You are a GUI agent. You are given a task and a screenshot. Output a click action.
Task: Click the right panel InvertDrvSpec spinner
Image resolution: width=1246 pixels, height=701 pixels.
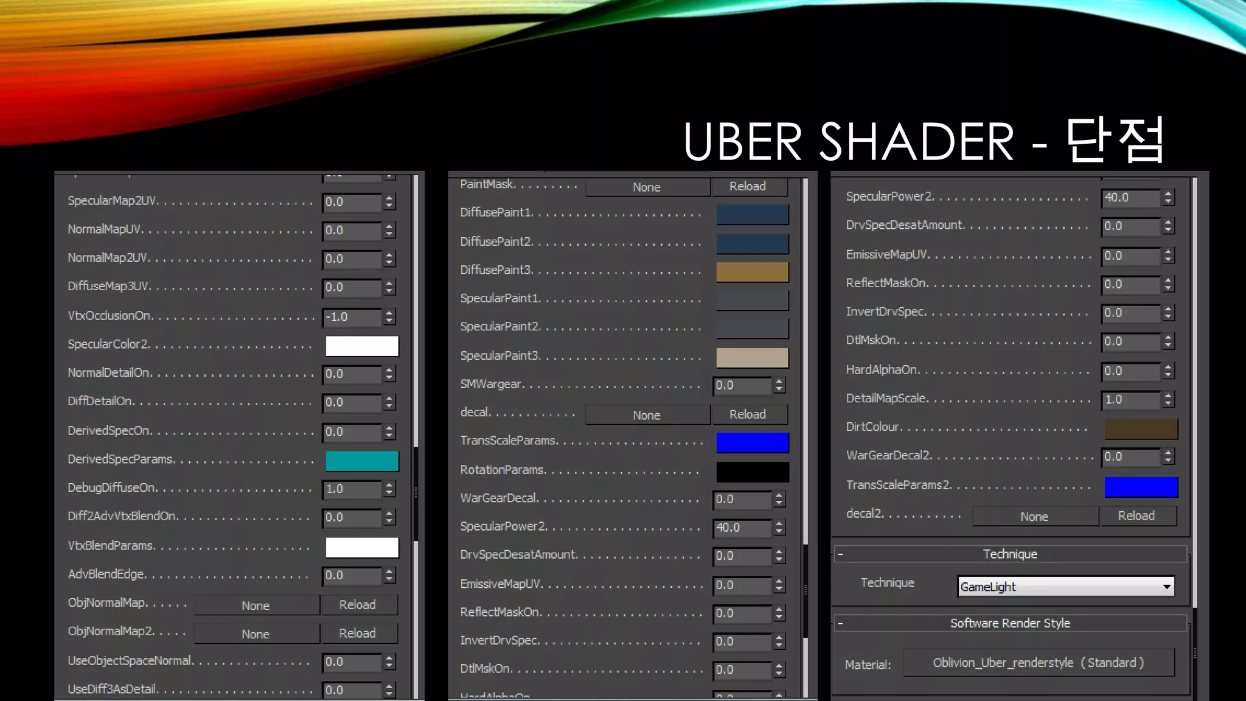point(1168,313)
